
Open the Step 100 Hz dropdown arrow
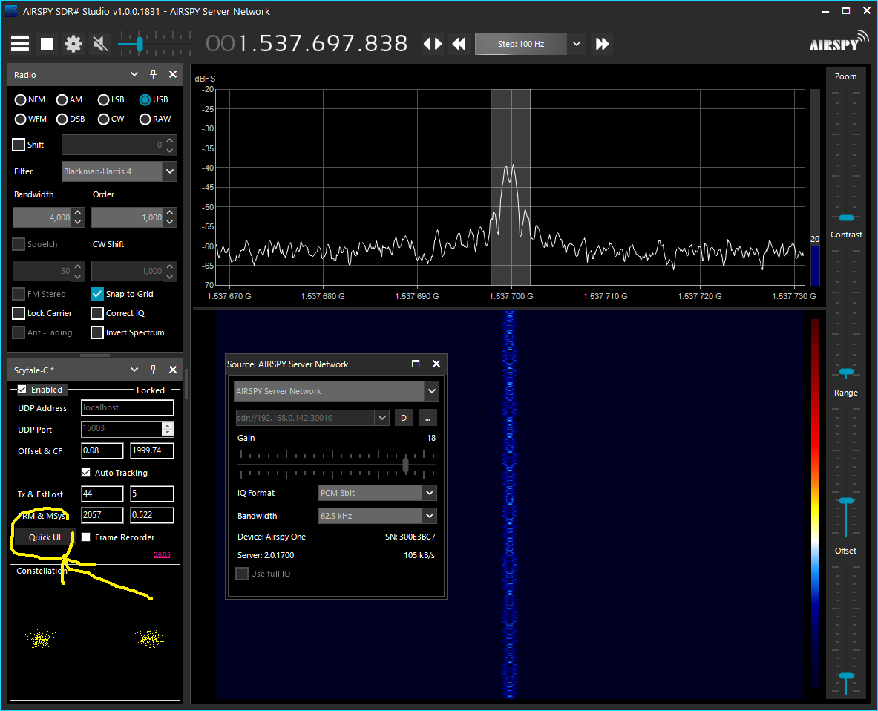click(x=577, y=44)
